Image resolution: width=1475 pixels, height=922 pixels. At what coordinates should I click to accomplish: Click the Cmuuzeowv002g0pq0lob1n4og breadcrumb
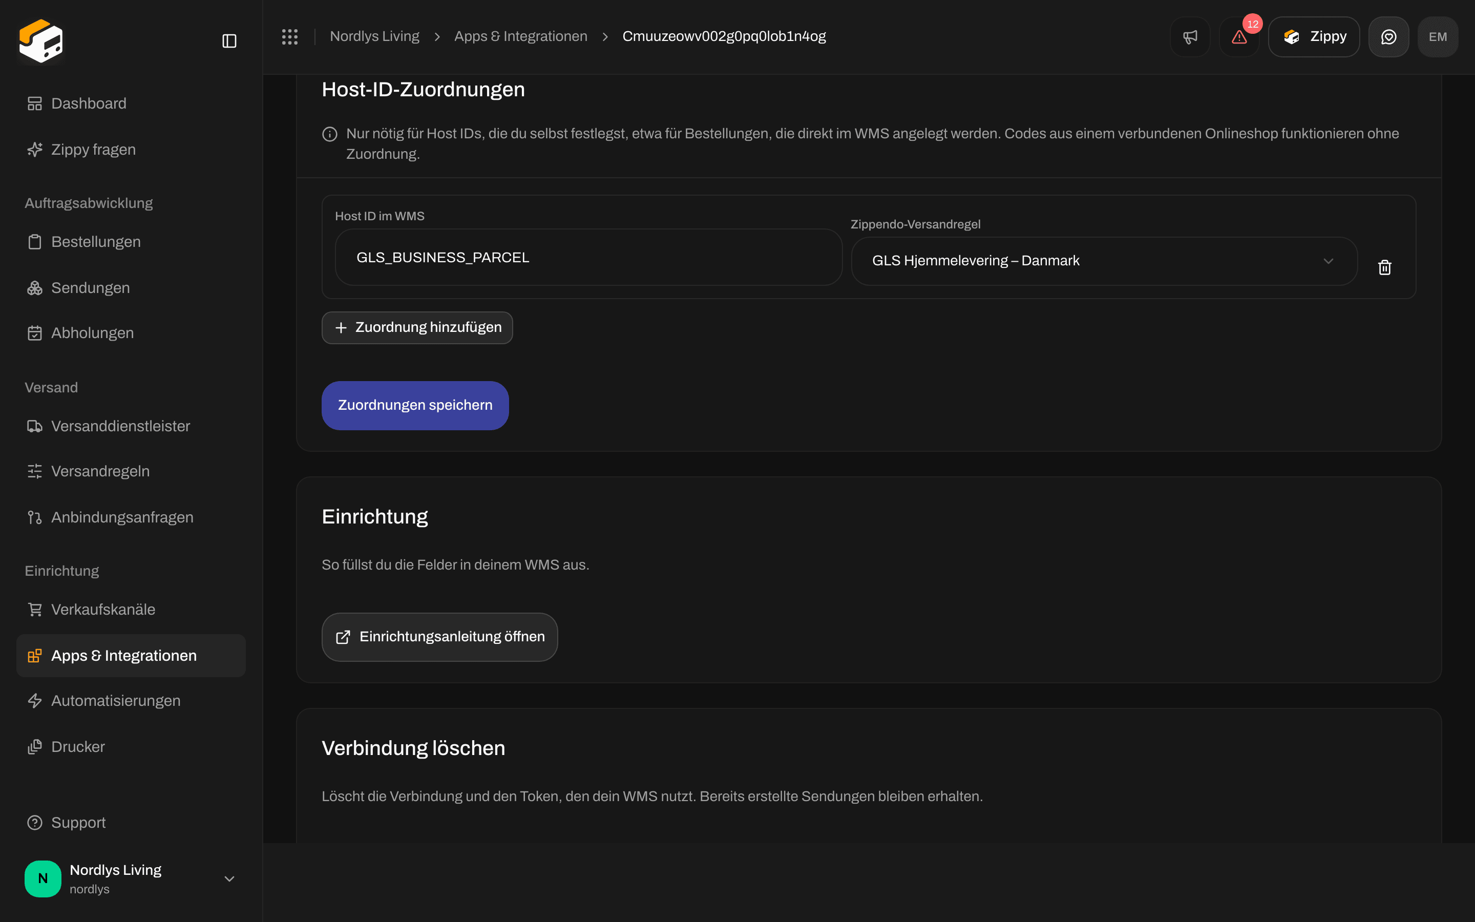coord(724,36)
